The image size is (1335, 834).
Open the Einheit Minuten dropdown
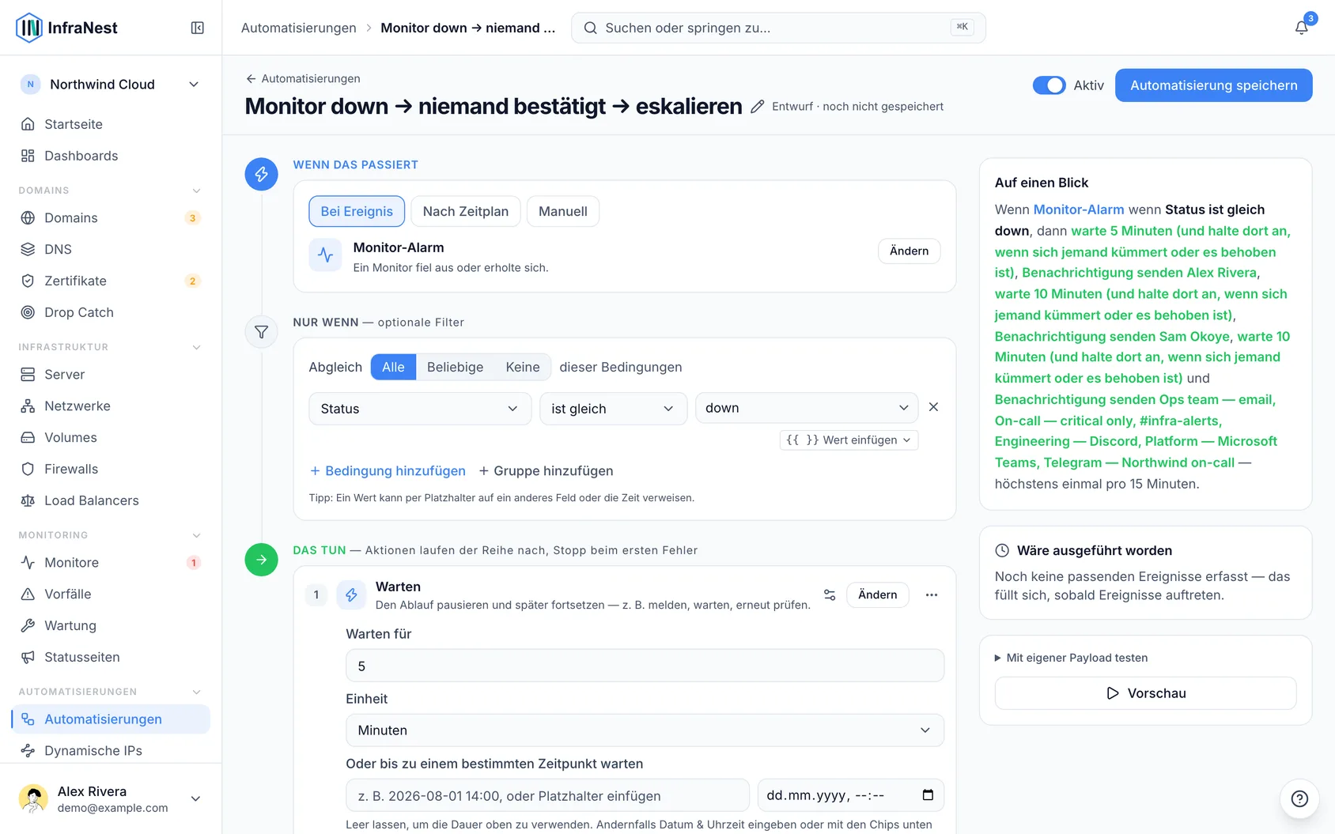pyautogui.click(x=645, y=730)
